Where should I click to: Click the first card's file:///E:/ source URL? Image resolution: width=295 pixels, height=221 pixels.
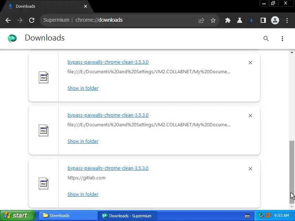tap(149, 71)
